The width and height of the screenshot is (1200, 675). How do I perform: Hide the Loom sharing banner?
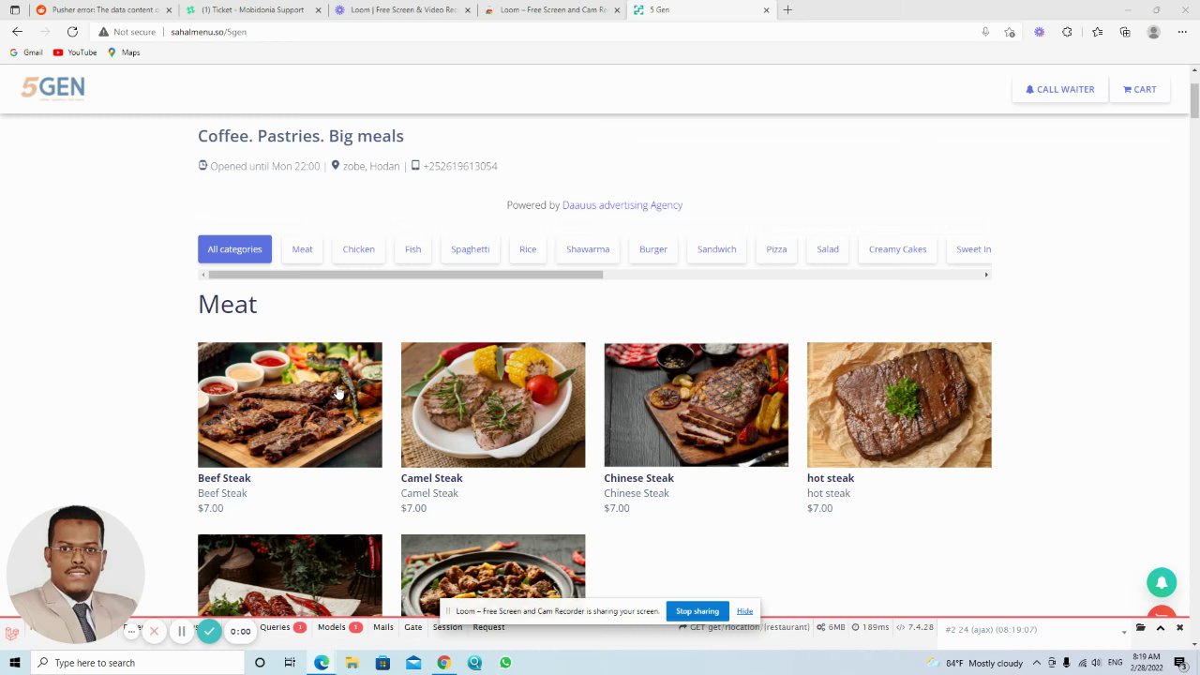tap(744, 611)
